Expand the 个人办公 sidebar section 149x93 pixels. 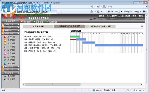[x=18, y=27]
